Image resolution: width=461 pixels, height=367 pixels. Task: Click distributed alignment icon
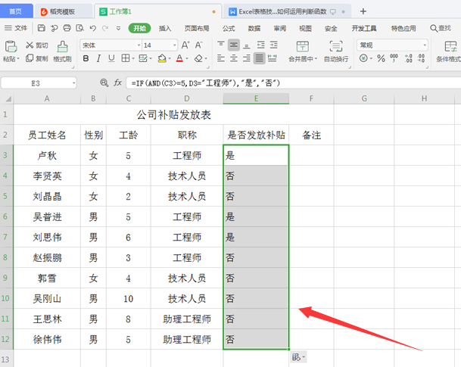(x=273, y=58)
